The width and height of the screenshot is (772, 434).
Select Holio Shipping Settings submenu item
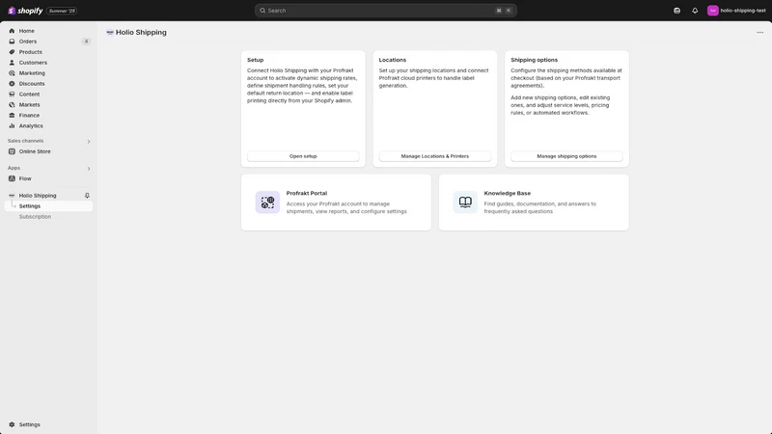tap(48, 206)
